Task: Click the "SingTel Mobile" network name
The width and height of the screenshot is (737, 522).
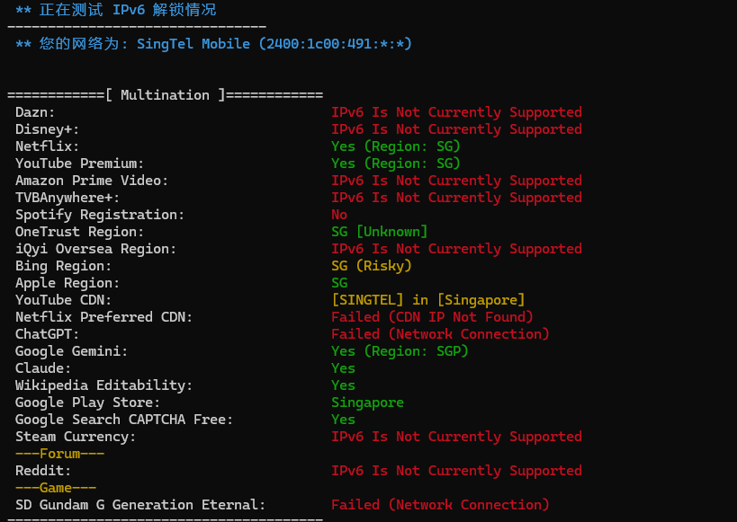Action: coord(193,44)
